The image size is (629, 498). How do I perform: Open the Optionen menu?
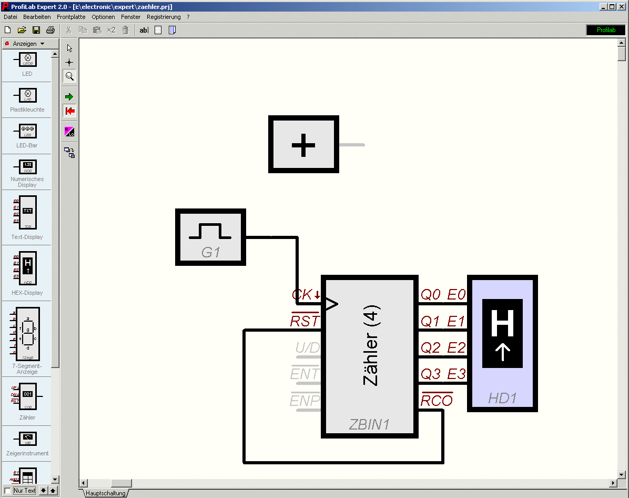tap(103, 17)
